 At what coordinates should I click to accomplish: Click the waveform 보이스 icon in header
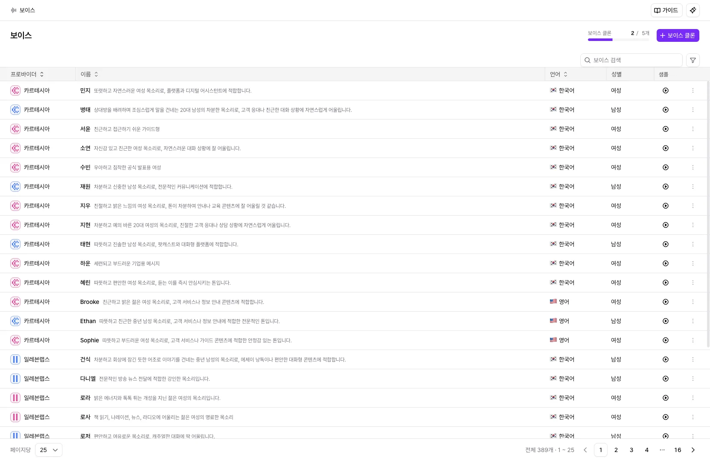(14, 10)
